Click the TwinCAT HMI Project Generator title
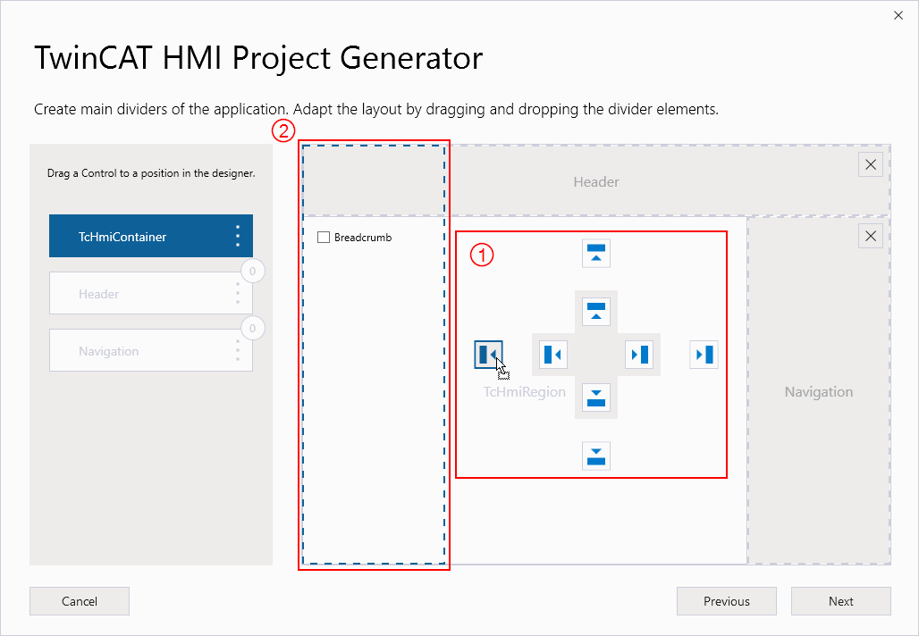 [258, 58]
